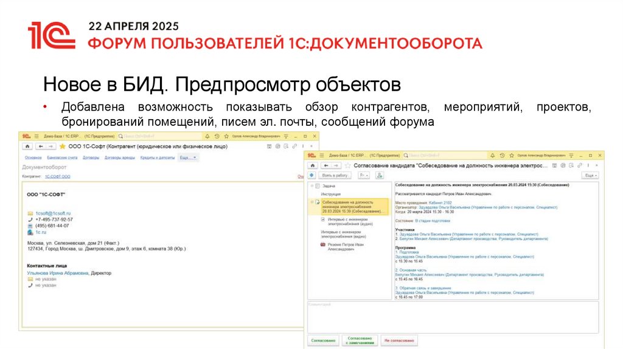Open notifications bell in approval window
The height and width of the screenshot is (349, 623).
492,155
